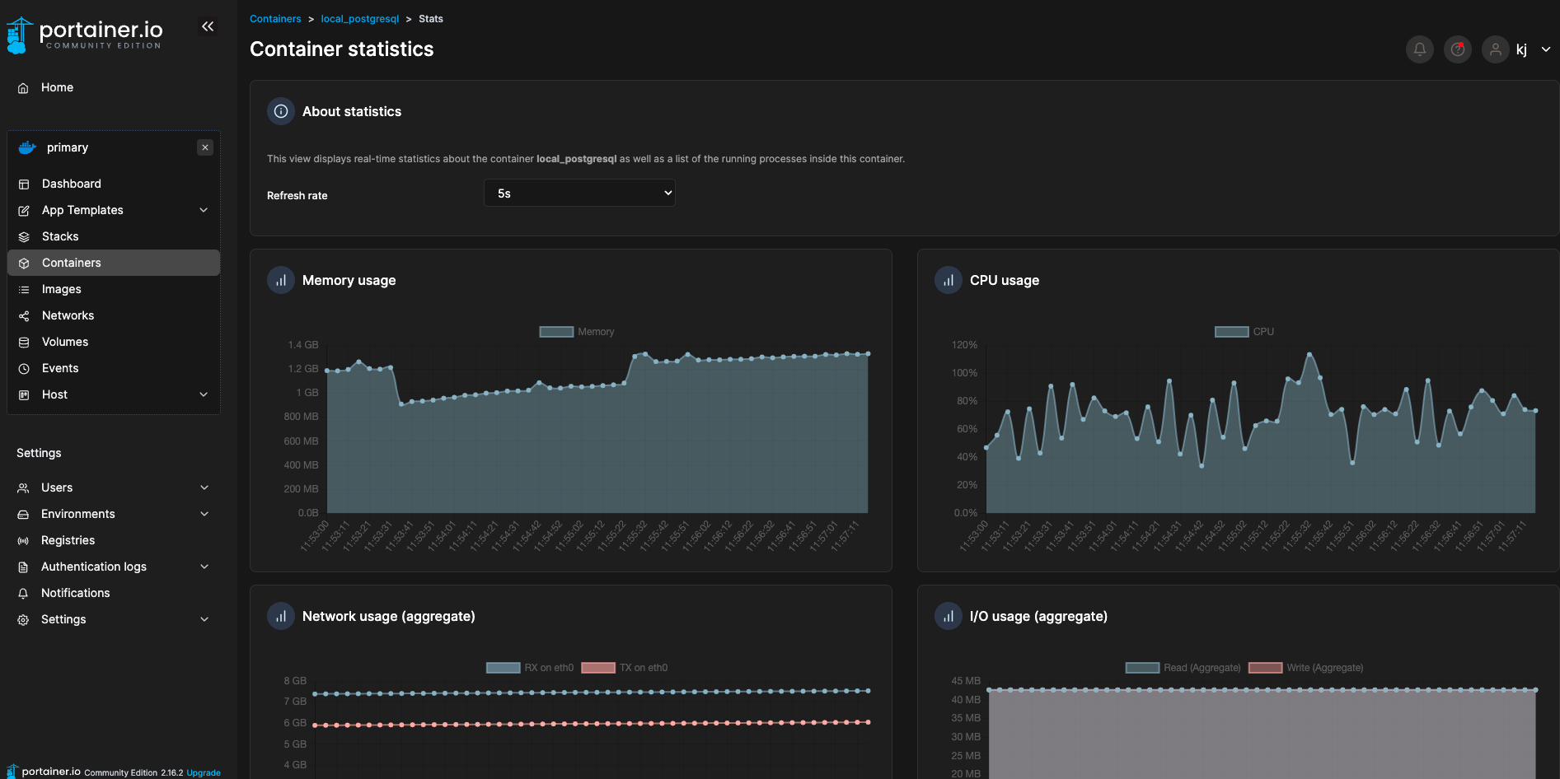Expand the App Templates submenu chevron
This screenshot has height=779, width=1560.
tap(204, 210)
